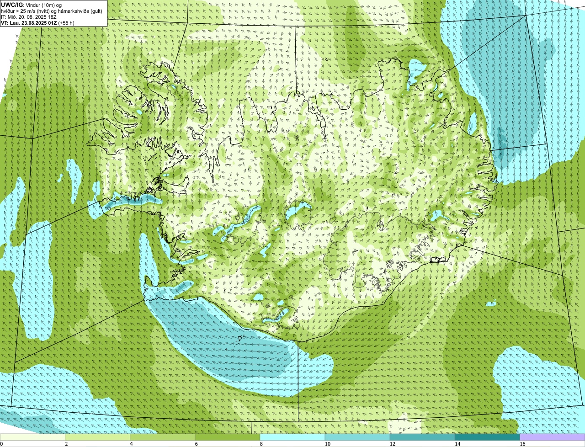Image resolution: width=585 pixels, height=447 pixels.
Task: Click the 'hviður > 25 m/s (hvítt)' description line
Action: 52,11
